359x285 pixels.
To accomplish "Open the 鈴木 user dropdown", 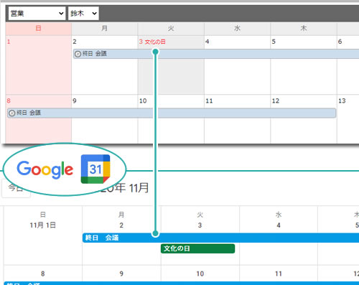I will point(83,14).
